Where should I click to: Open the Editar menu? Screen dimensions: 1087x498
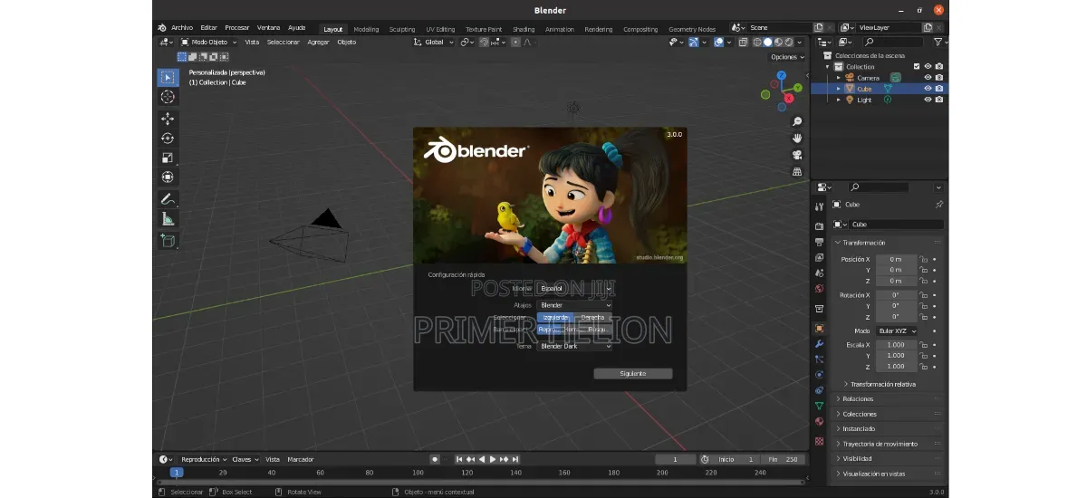[208, 28]
